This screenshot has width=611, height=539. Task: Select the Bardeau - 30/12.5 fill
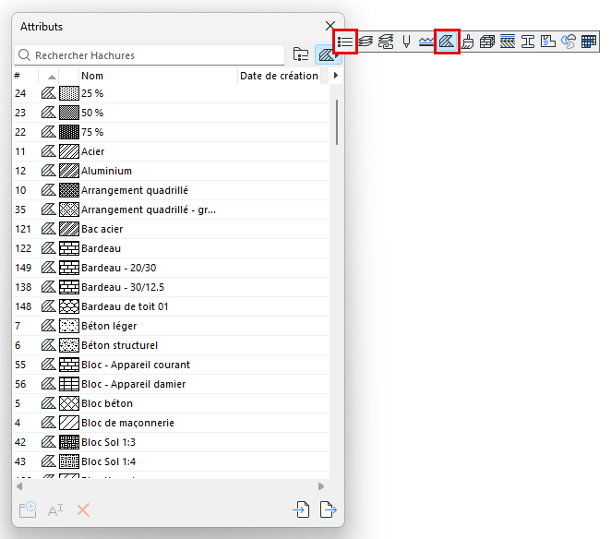tap(123, 287)
